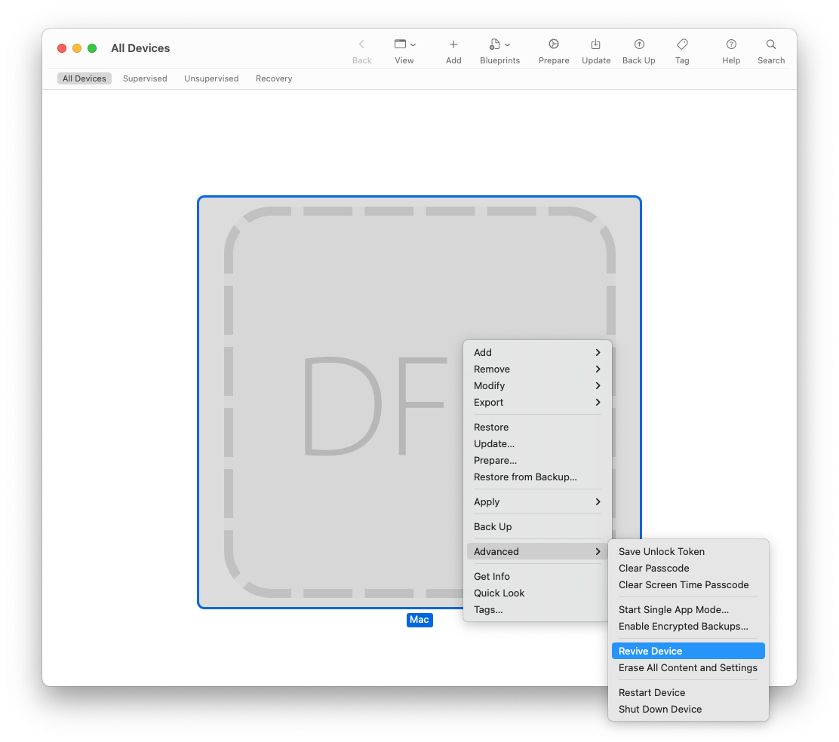Expand the Export submenu

pyautogui.click(x=537, y=402)
